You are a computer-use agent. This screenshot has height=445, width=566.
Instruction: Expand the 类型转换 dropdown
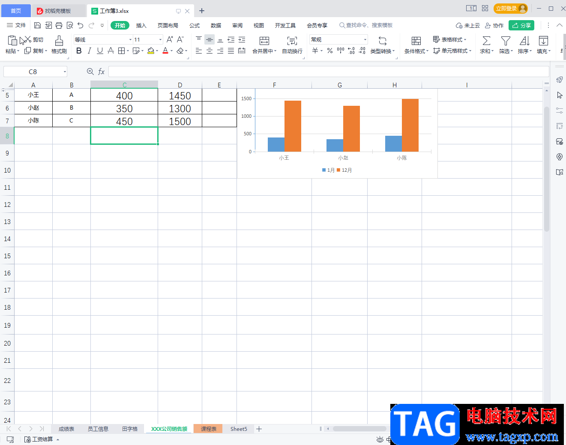393,51
